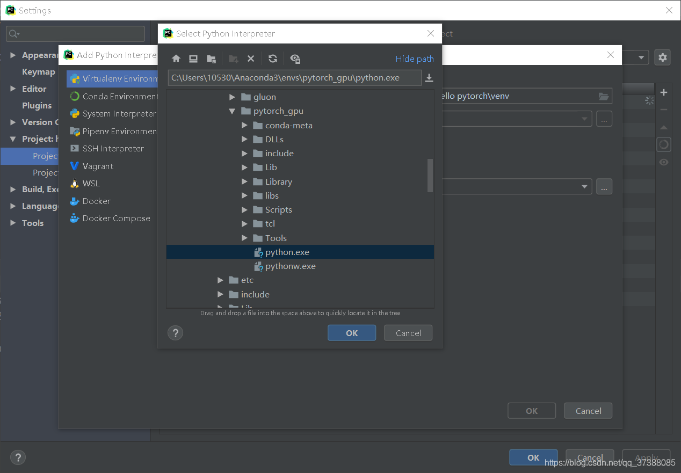The height and width of the screenshot is (473, 681).
Task: Choose Vagrant interpreter type
Action: point(112,166)
